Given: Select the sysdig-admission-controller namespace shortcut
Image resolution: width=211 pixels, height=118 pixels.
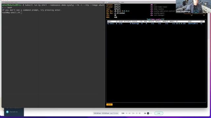Looking at the screenshot, I should tap(163, 11).
